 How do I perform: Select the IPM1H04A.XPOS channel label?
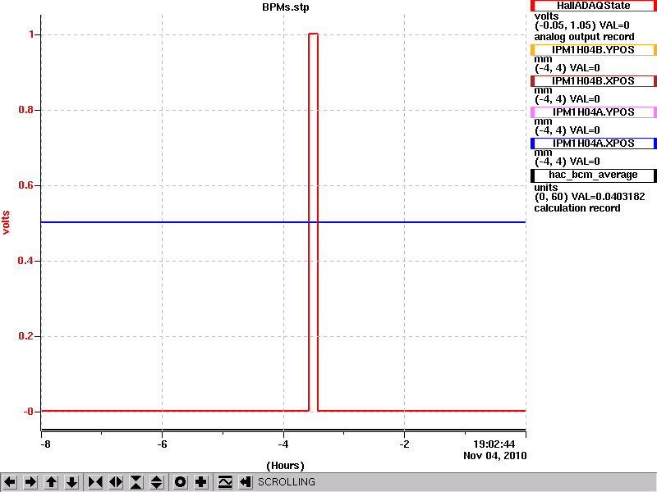tap(593, 143)
